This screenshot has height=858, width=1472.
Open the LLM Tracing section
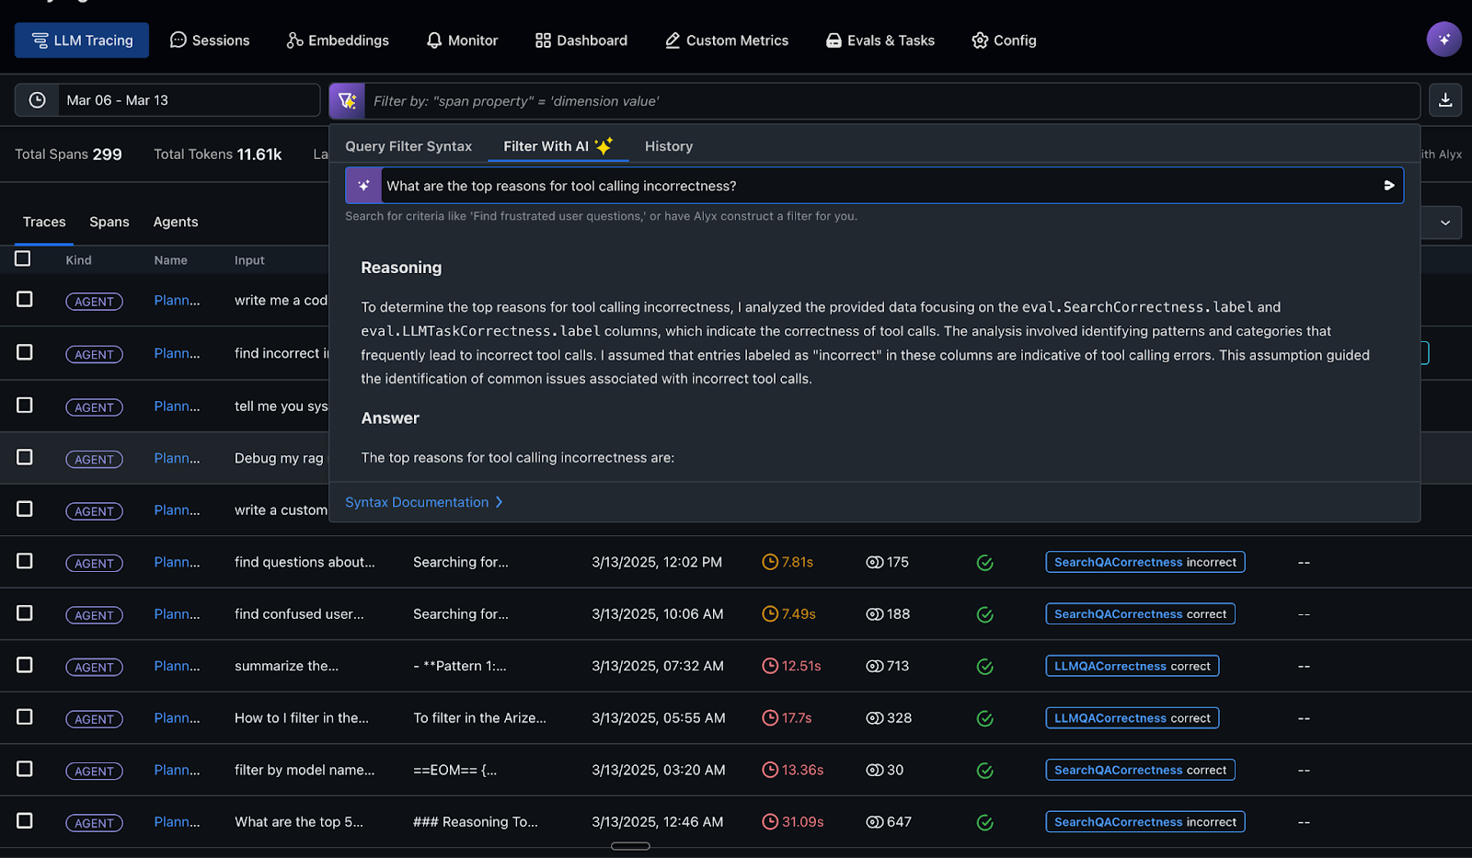[x=82, y=40]
